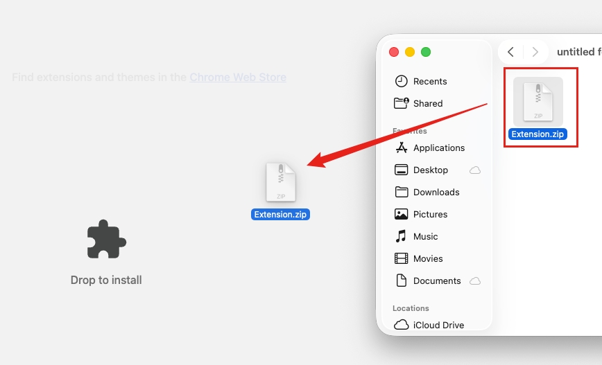Image resolution: width=602 pixels, height=365 pixels.
Task: Choose Desktop in the Finder sidebar
Action: click(x=430, y=170)
